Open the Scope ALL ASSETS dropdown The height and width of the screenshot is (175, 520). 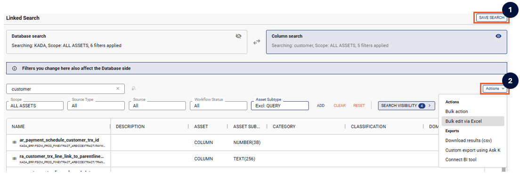pos(35,106)
